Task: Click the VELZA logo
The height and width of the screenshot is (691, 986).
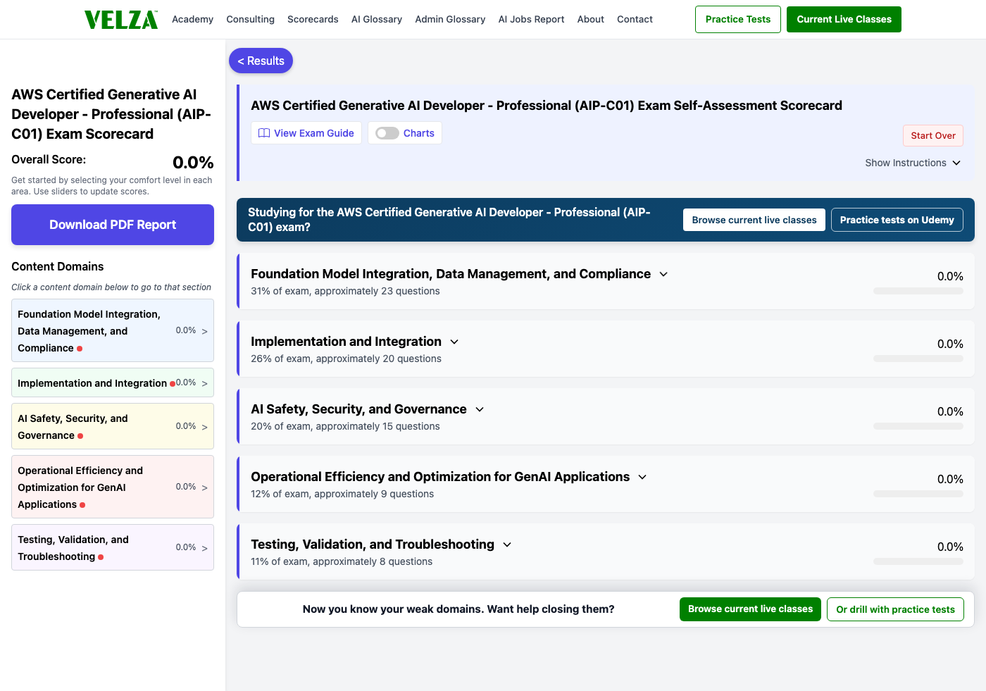Action: [121, 20]
